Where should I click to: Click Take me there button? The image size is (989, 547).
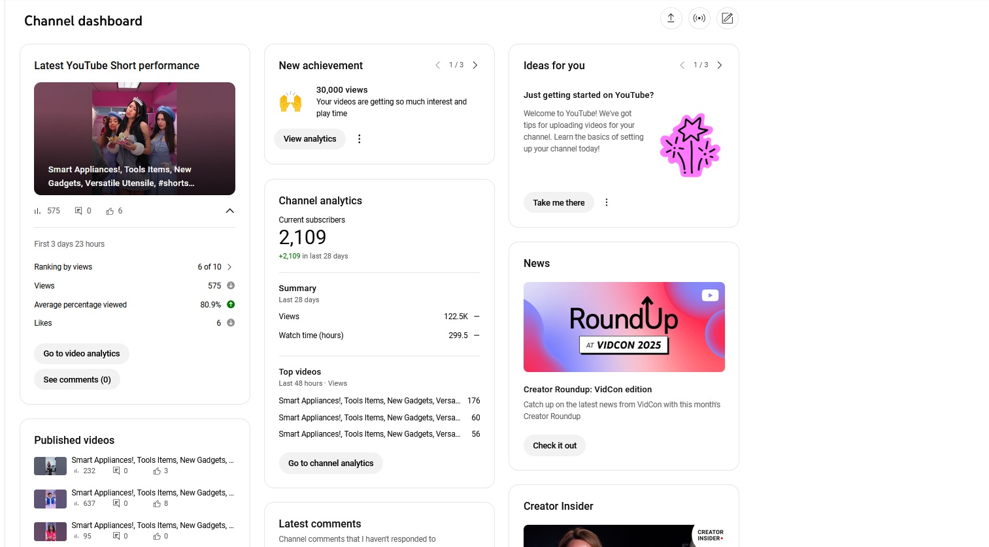(559, 203)
